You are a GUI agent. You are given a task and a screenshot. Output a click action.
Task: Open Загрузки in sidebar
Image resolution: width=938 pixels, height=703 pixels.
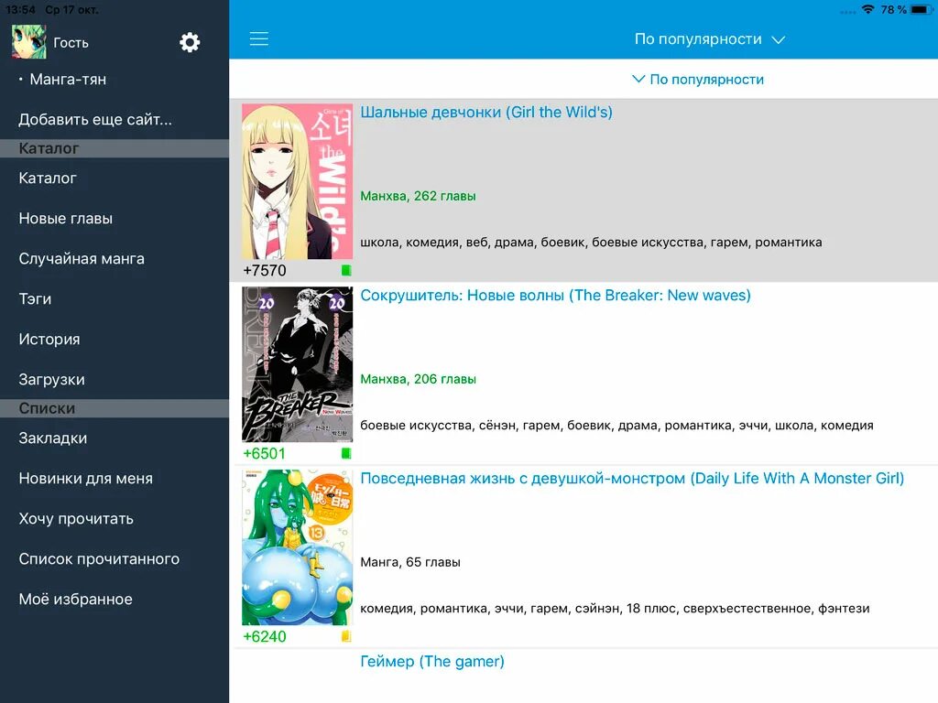coord(51,380)
